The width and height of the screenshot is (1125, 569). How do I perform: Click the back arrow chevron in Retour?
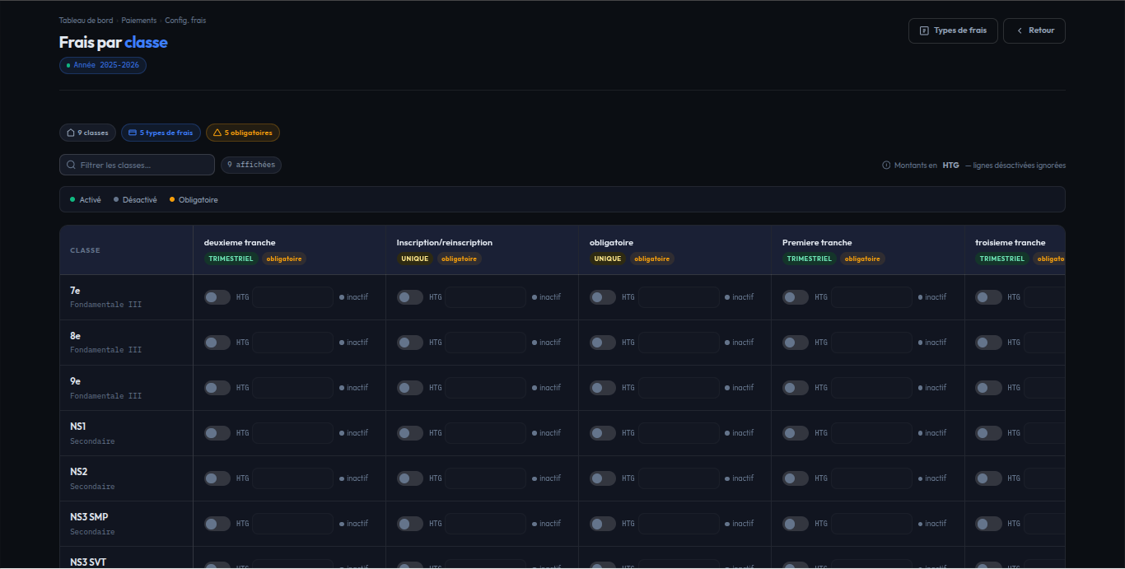pos(1020,30)
